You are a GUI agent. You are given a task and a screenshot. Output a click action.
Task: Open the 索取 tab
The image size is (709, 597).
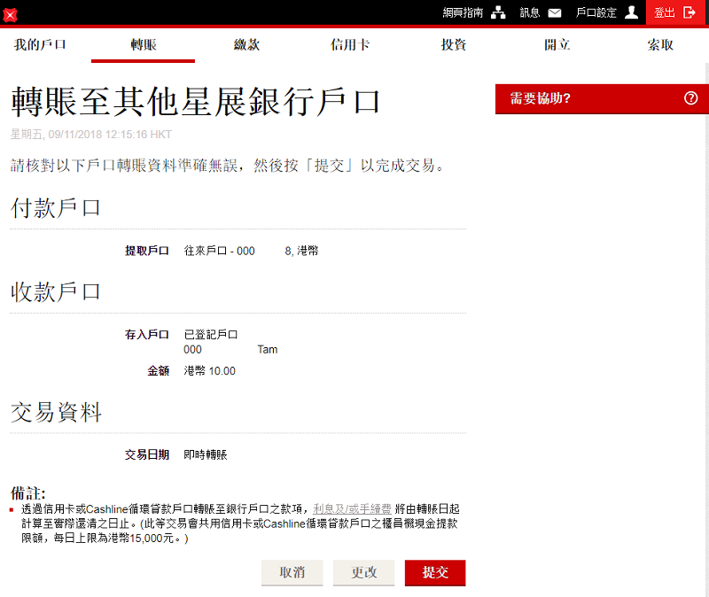pyautogui.click(x=659, y=44)
